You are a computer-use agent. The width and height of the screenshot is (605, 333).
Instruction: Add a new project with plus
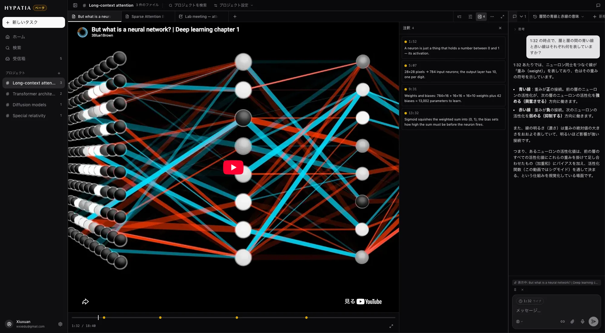[x=59, y=73]
